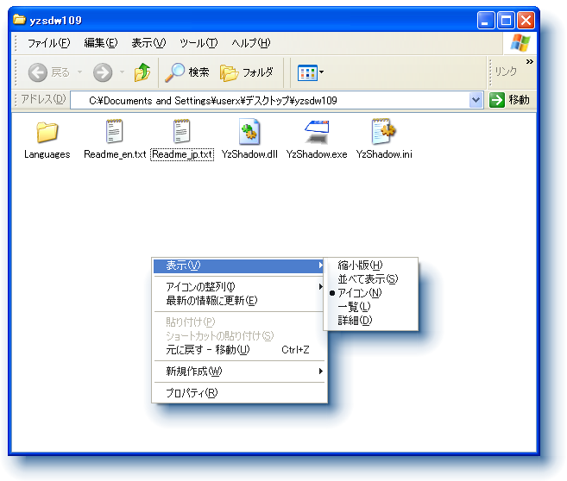Click the Readme_en.txt file name label
The height and width of the screenshot is (481, 567).
pos(115,154)
